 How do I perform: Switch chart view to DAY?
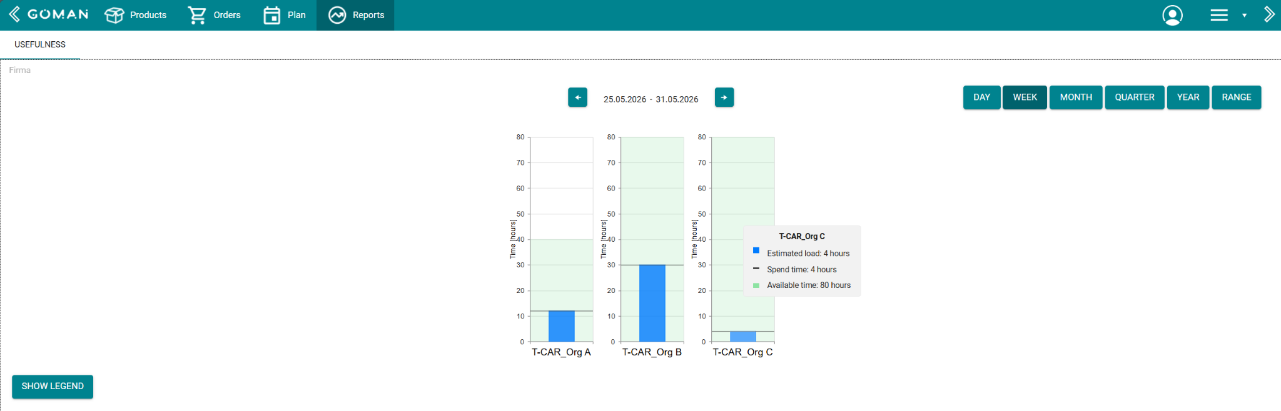click(x=982, y=97)
